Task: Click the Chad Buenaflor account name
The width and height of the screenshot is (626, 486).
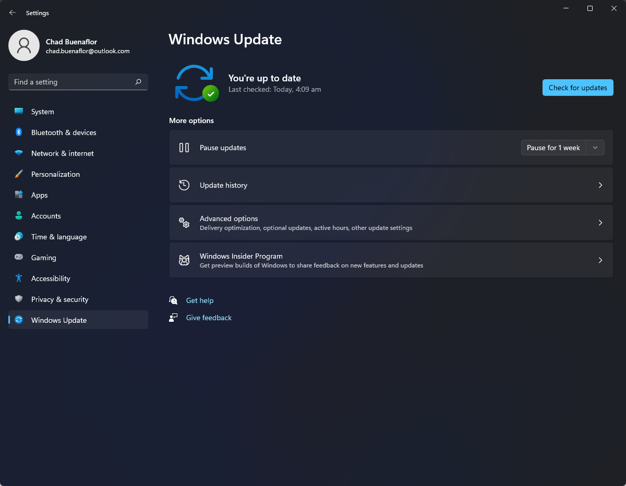Action: coord(71,42)
